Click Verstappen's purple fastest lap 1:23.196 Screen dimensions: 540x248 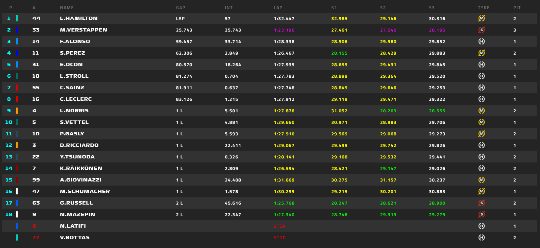pos(284,30)
